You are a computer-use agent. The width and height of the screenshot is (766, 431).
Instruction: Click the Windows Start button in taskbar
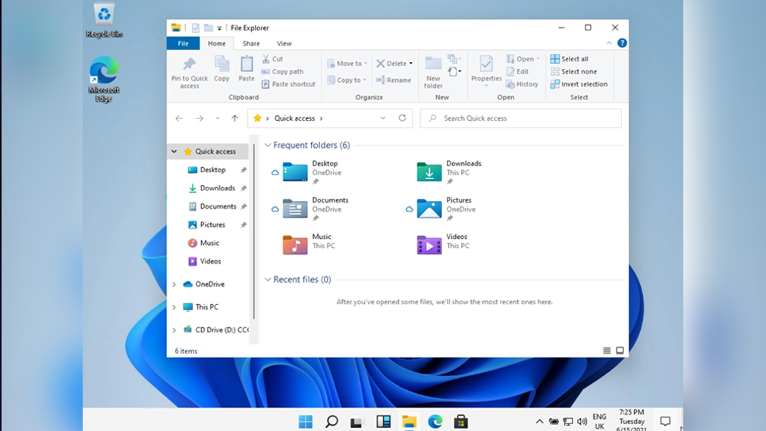tap(306, 421)
